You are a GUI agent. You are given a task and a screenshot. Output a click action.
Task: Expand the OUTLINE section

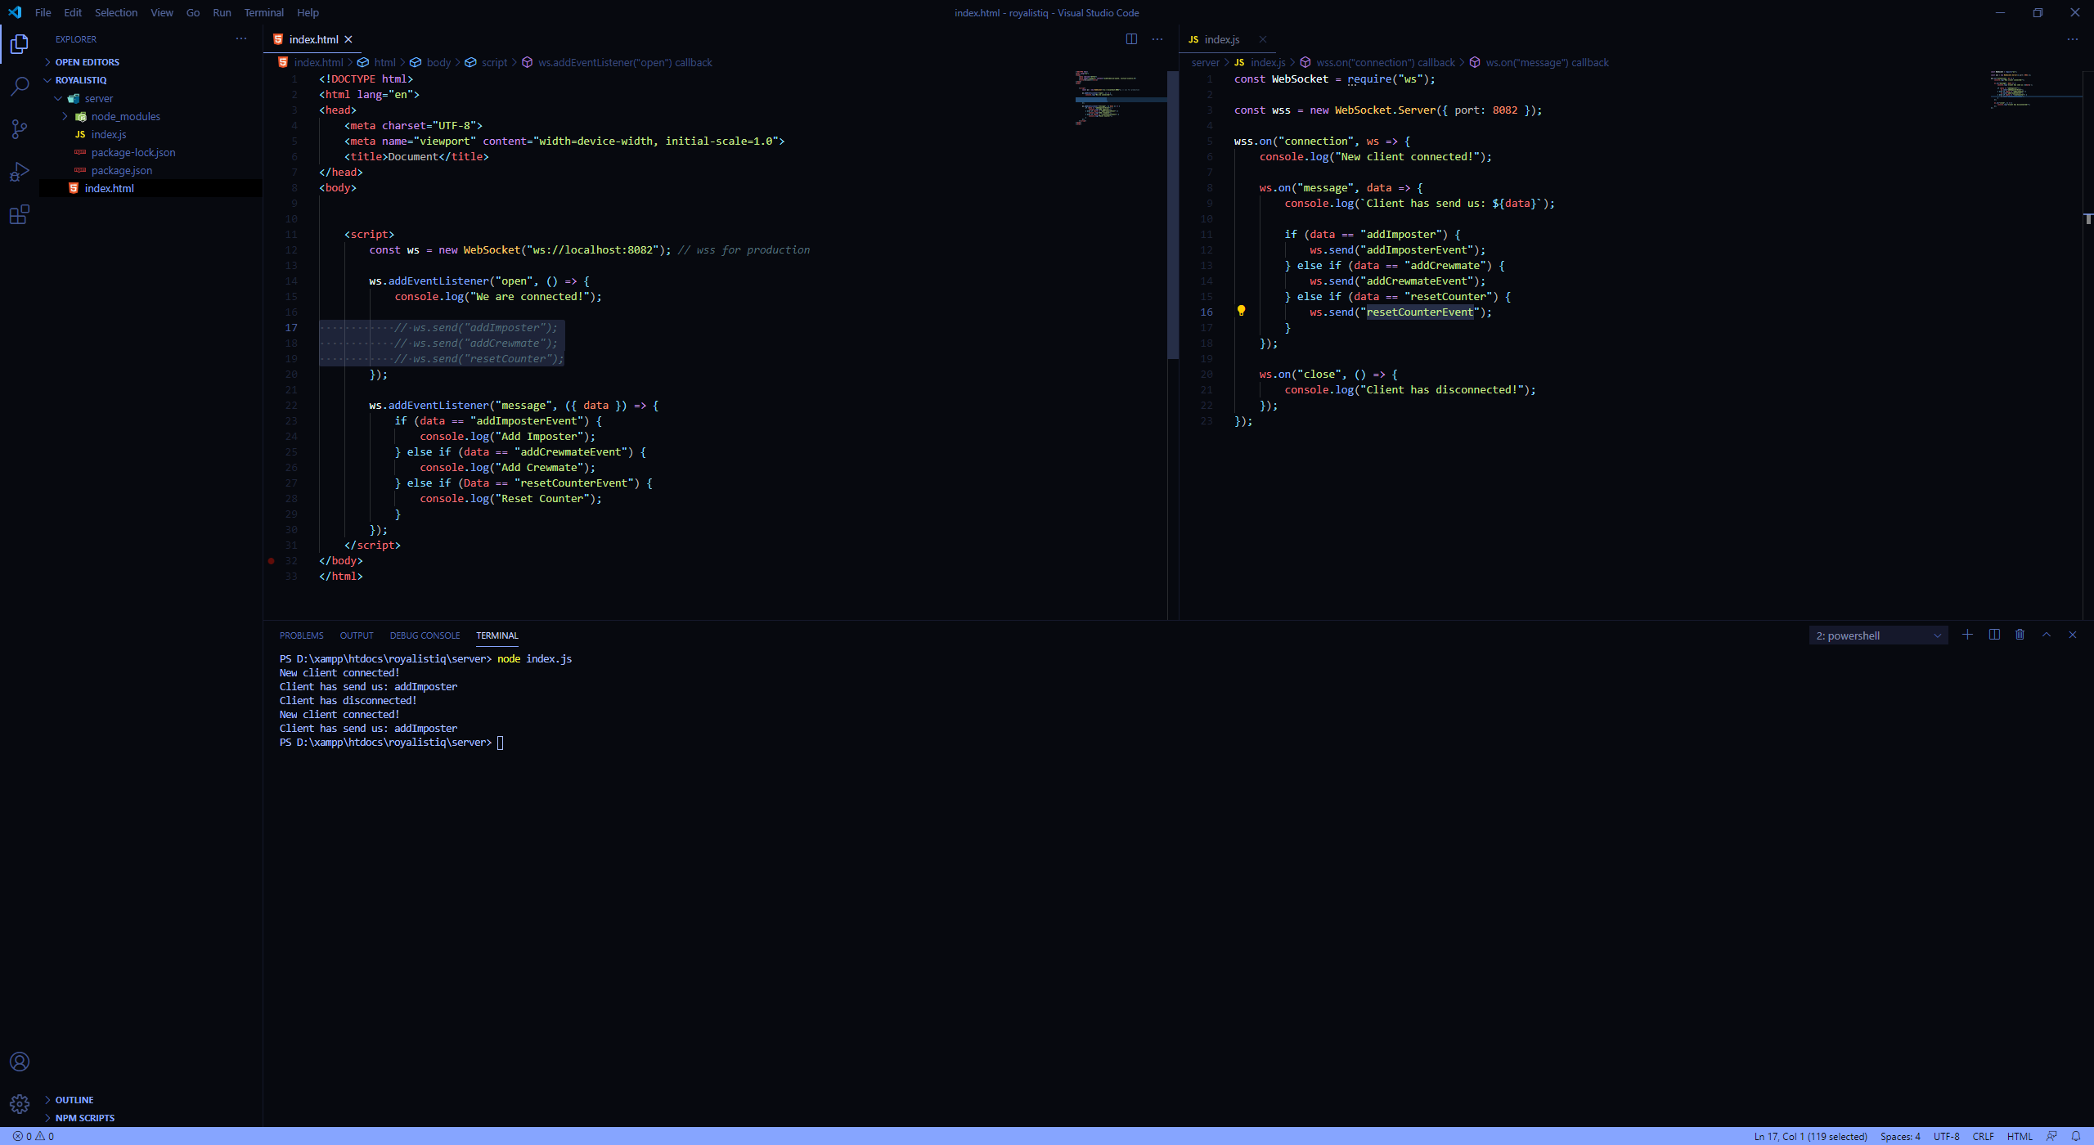pos(74,1100)
